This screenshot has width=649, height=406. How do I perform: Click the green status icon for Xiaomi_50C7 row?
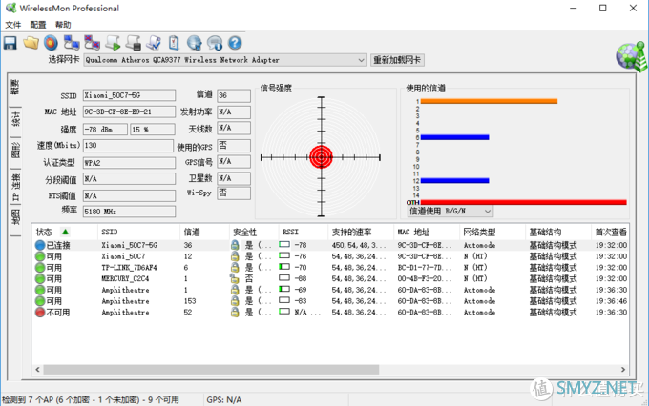[40, 256]
